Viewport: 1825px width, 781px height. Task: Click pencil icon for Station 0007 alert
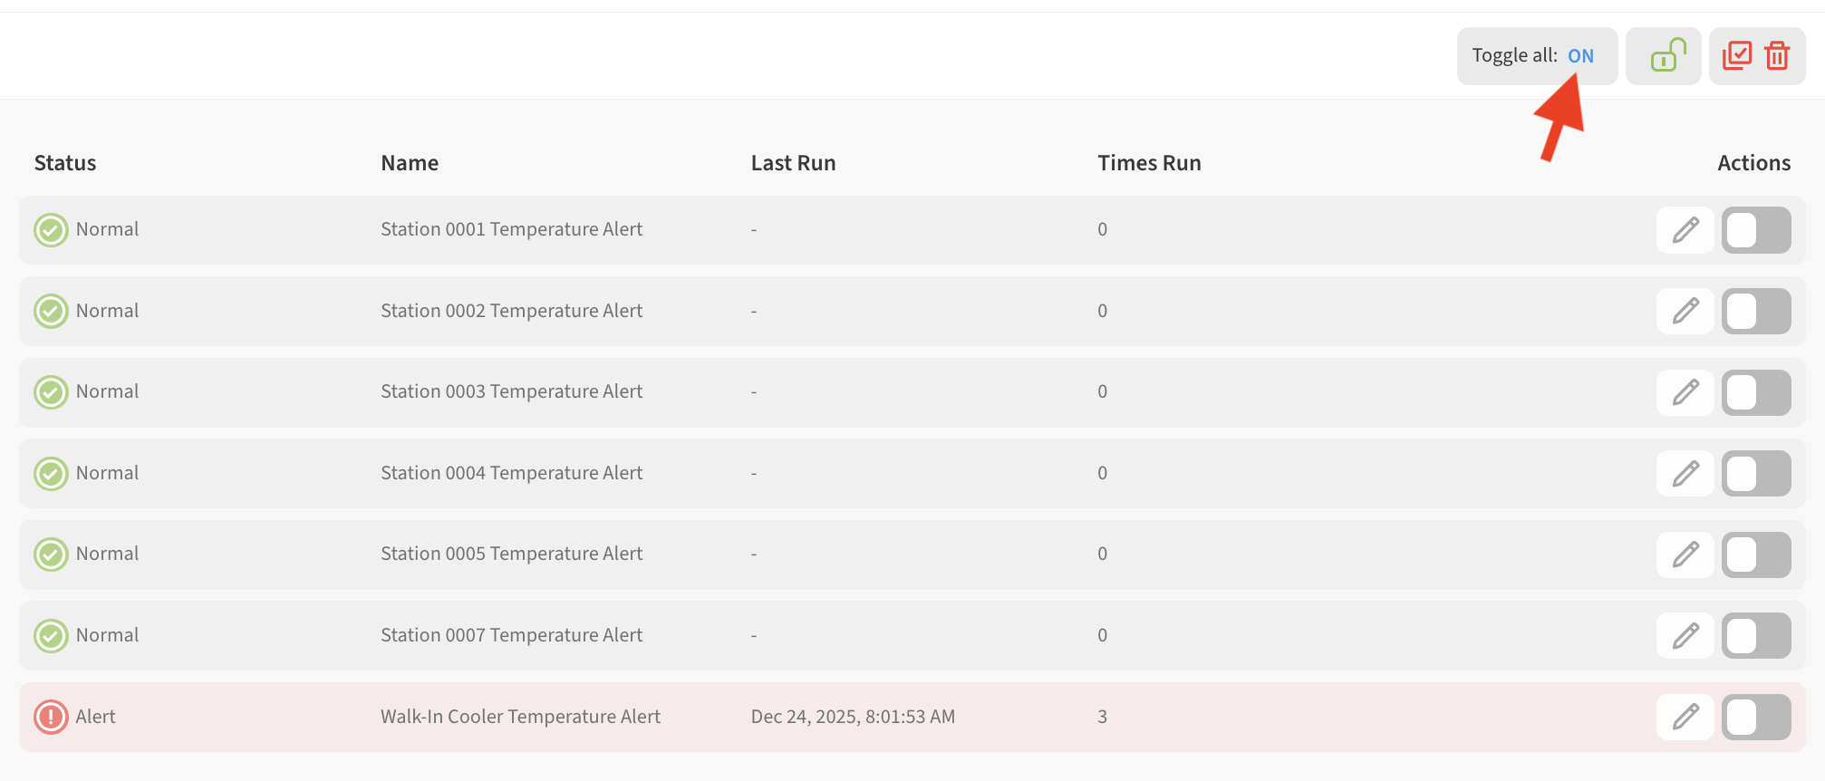pyautogui.click(x=1685, y=636)
